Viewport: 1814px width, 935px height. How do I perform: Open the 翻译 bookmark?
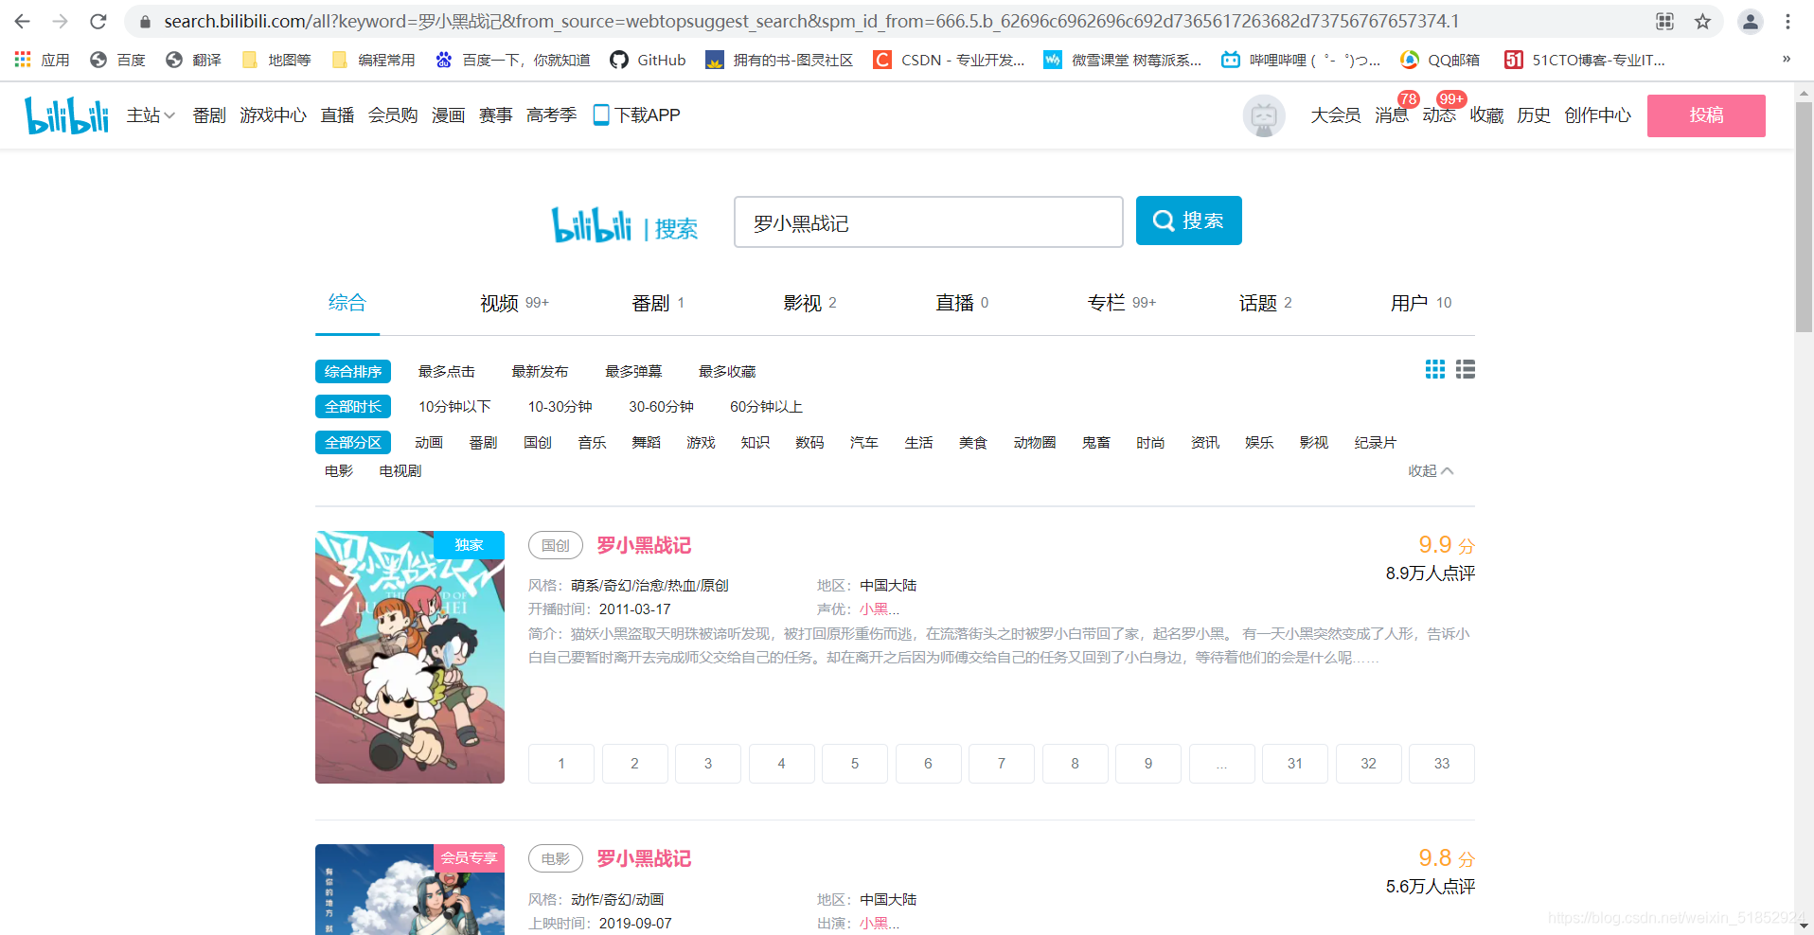coord(193,60)
